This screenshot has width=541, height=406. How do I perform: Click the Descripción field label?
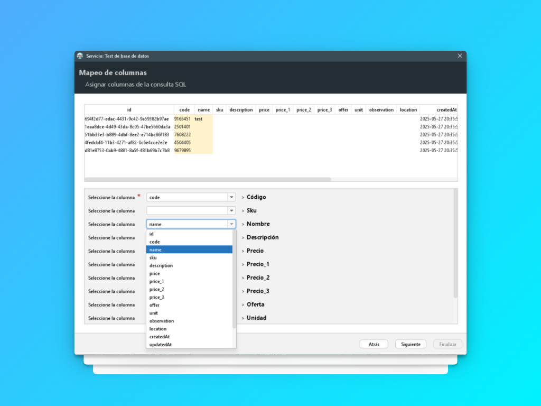263,237
